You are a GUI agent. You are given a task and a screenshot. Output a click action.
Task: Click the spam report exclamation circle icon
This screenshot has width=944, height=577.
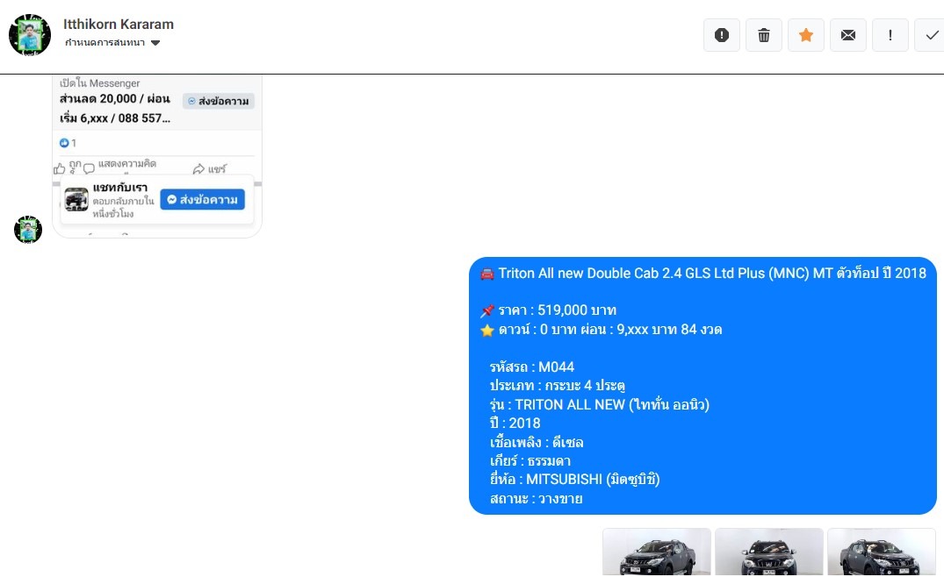(x=721, y=35)
